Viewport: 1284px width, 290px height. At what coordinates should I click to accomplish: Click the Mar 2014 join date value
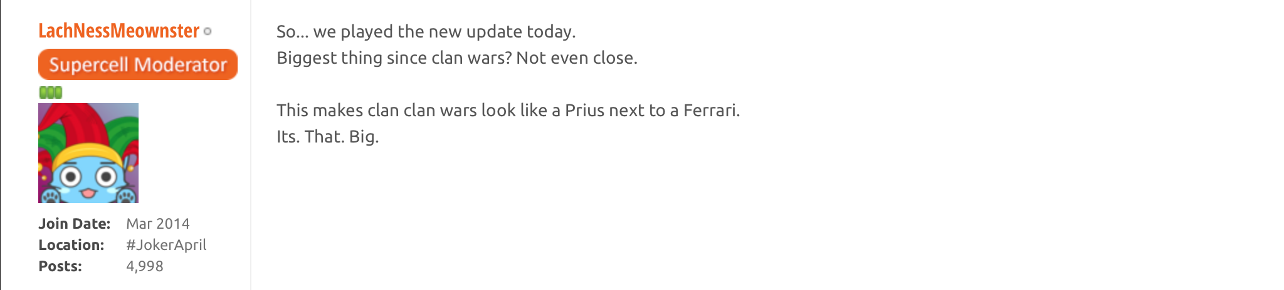(157, 224)
